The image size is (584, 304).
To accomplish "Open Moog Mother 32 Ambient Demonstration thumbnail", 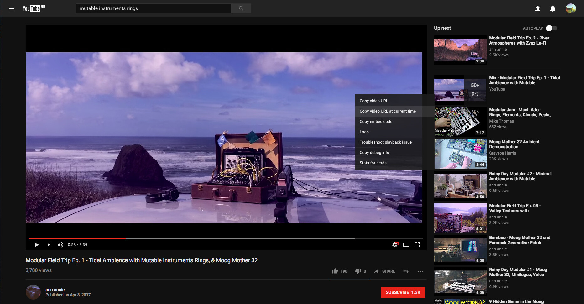I will 460,154.
